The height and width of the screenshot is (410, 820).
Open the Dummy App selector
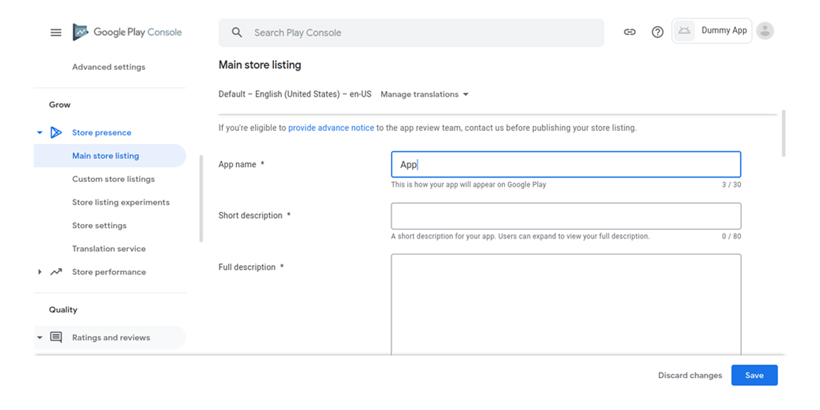[712, 31]
